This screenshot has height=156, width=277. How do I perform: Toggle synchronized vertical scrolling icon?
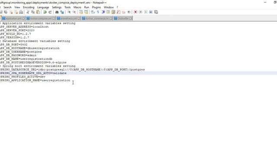pyautogui.click(x=81, y=12)
